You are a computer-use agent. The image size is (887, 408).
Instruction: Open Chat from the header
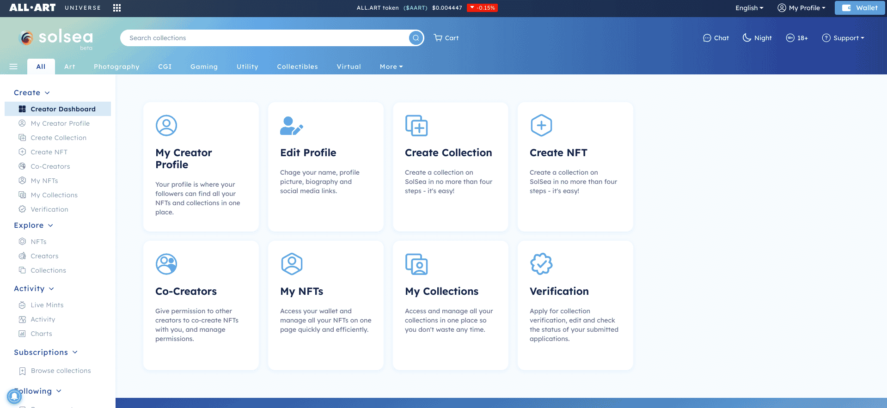716,38
